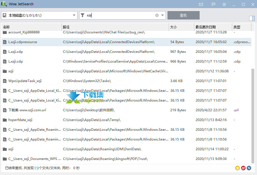Click the drive search icon in disk selector

[4, 15]
